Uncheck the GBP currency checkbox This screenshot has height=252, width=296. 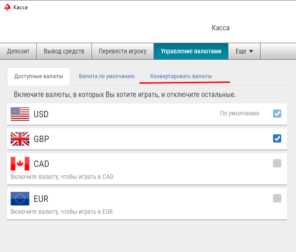277,138
